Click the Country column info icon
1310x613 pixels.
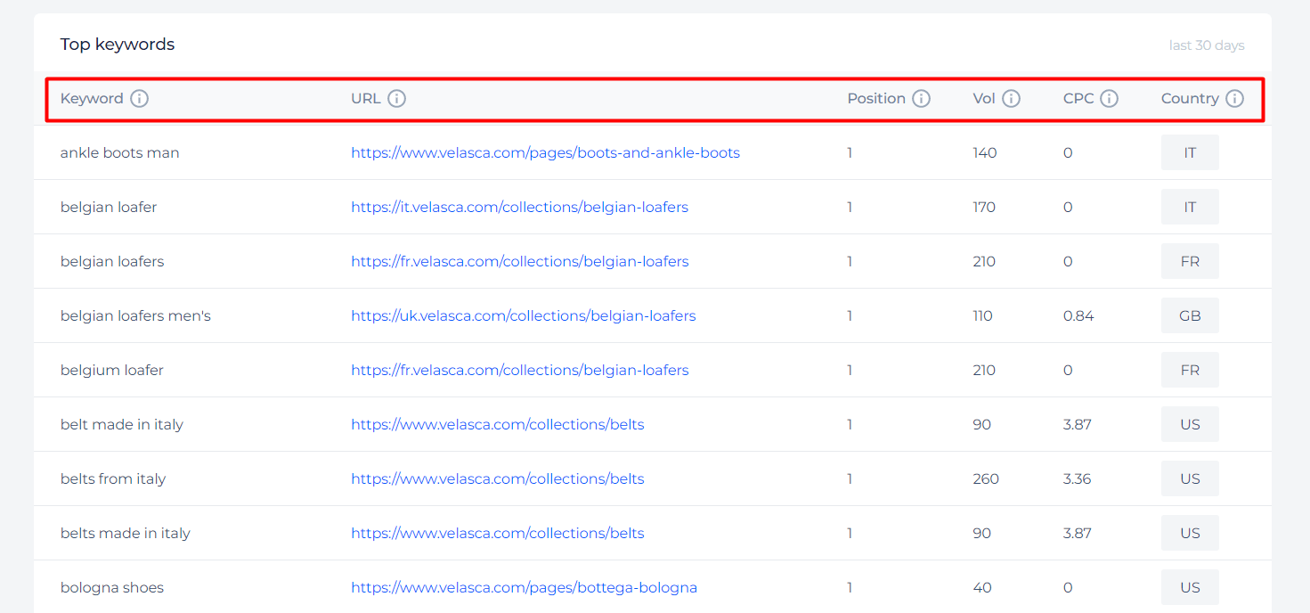[1234, 99]
